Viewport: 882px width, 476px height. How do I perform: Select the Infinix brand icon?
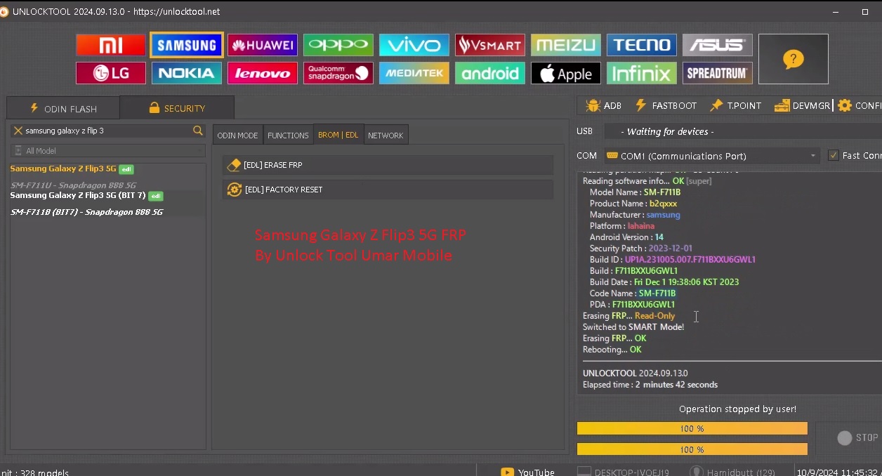642,73
